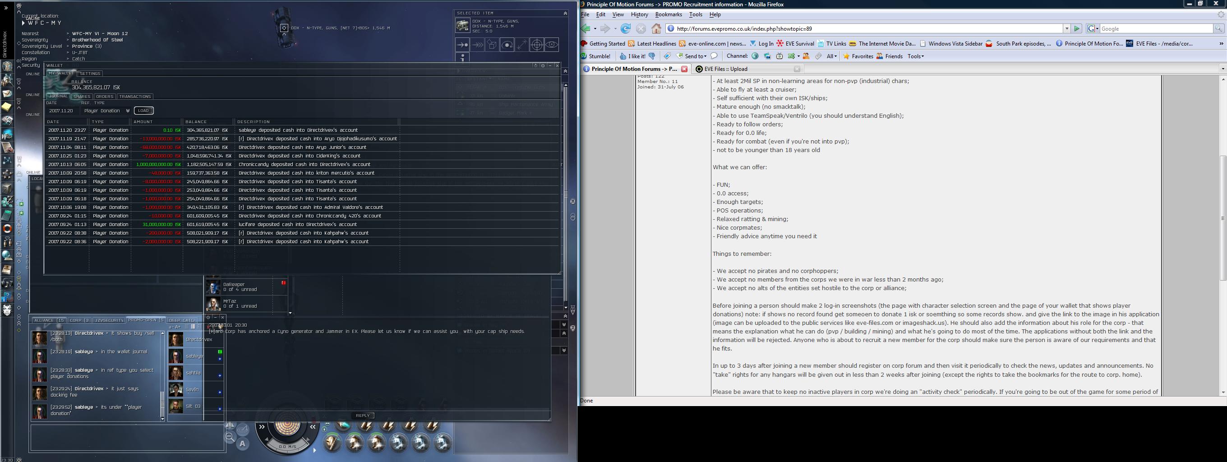Click the search magnifier in Firefox search box
Screen dimensions: 1227x462
coord(1218,28)
